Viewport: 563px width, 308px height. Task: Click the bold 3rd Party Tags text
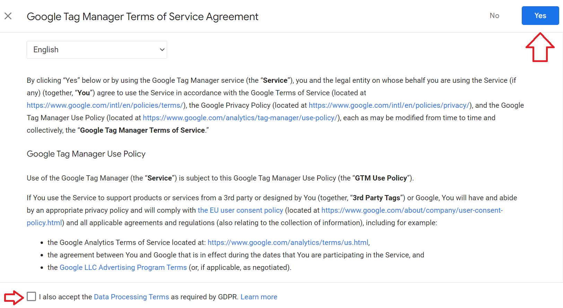[376, 198]
